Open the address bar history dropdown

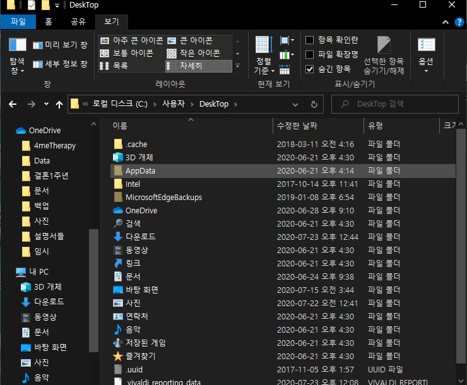point(295,105)
